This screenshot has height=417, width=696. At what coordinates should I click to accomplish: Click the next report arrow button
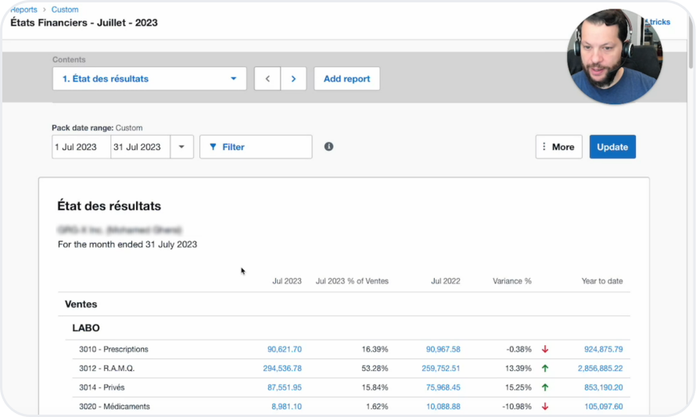293,79
